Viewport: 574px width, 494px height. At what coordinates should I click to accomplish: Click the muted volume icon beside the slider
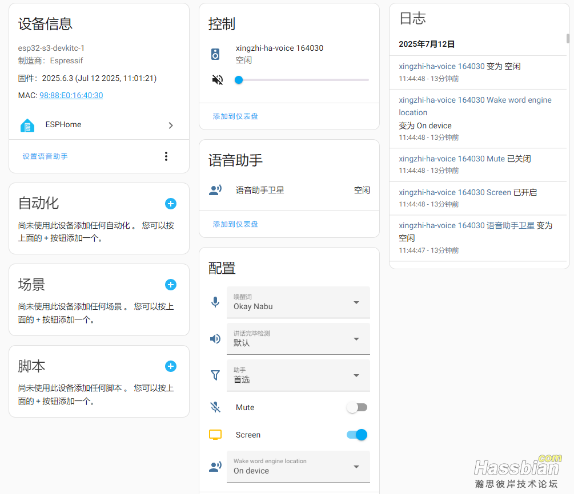[x=218, y=80]
